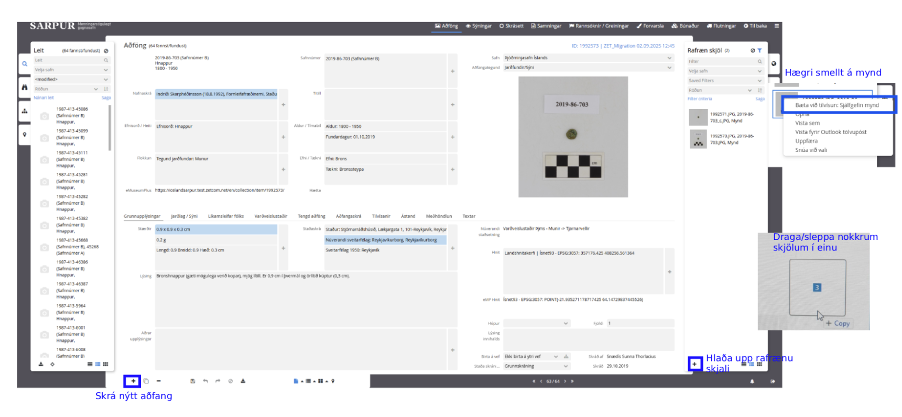Switch the Leit results to compact list view
The width and height of the screenshot is (902, 417).
90,364
